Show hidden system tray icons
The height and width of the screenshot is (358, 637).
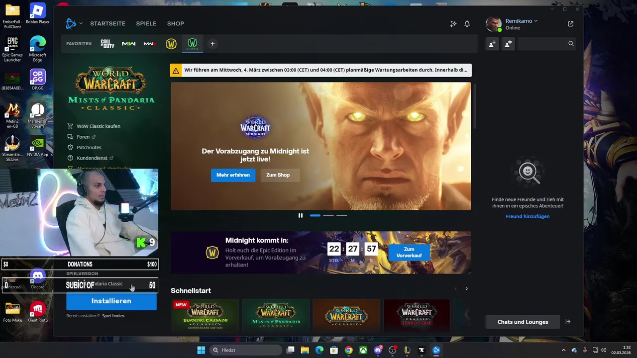pyautogui.click(x=563, y=350)
